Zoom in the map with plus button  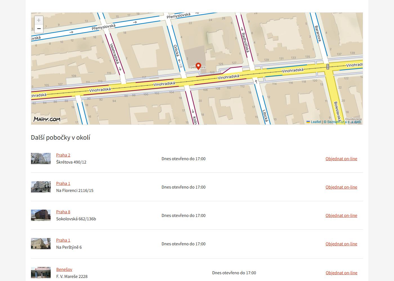39,20
